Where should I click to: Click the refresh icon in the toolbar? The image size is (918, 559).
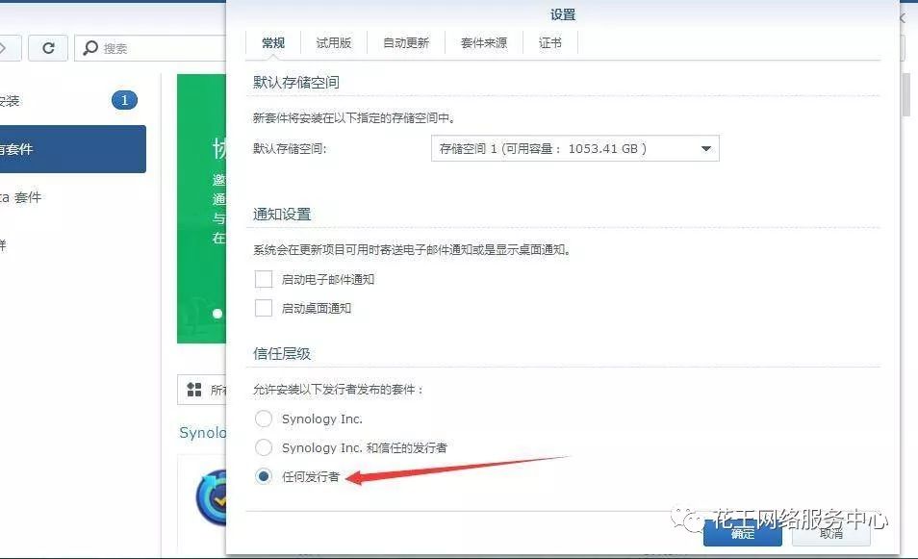pyautogui.click(x=48, y=47)
